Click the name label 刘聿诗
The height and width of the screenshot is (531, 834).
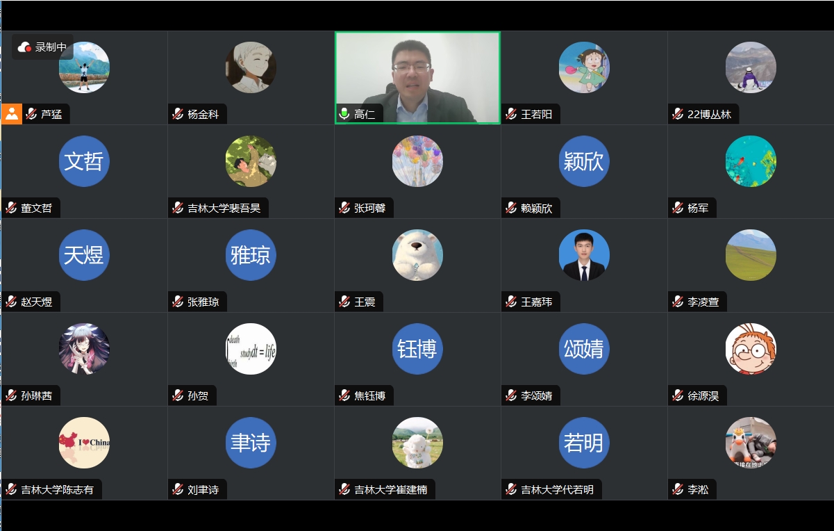203,489
